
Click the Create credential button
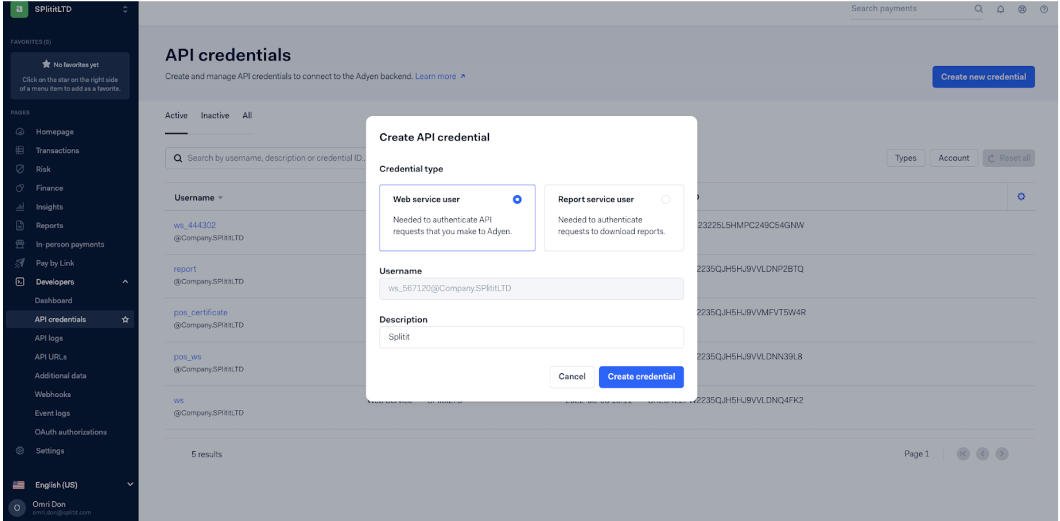(641, 377)
